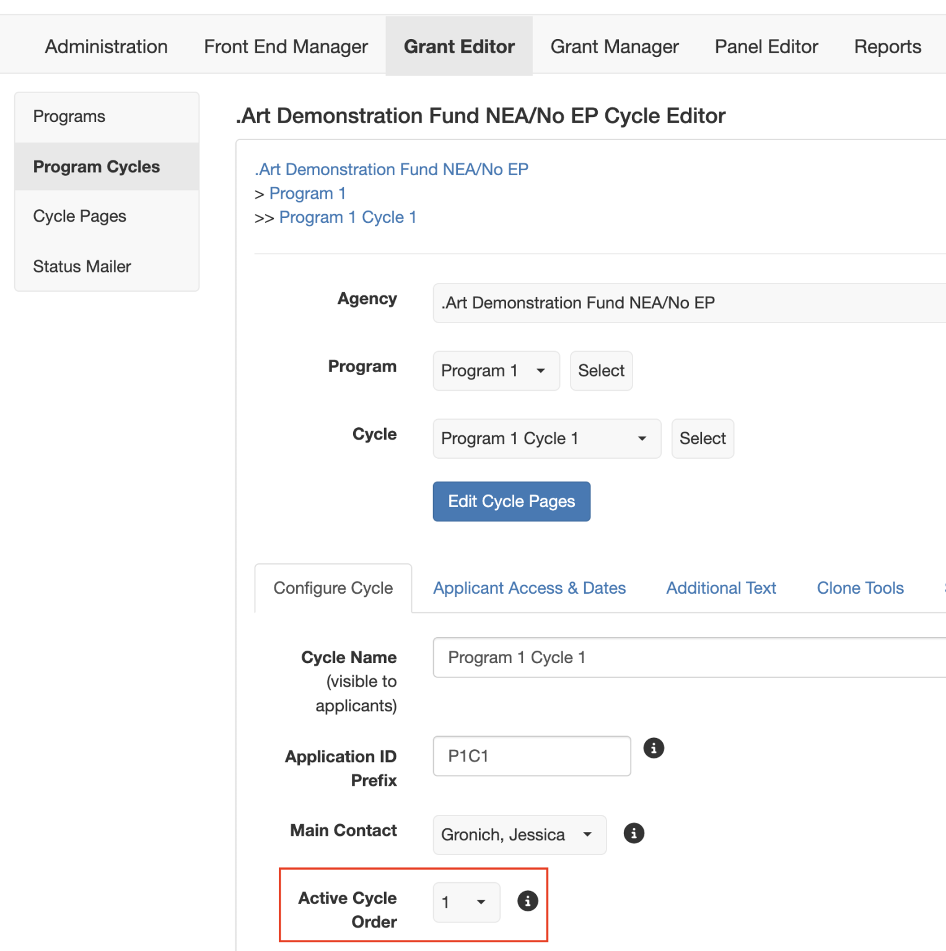Viewport: 946px width, 951px height.
Task: Follow the Program 1 Cycle 1 breadcrumb link
Action: click(348, 217)
